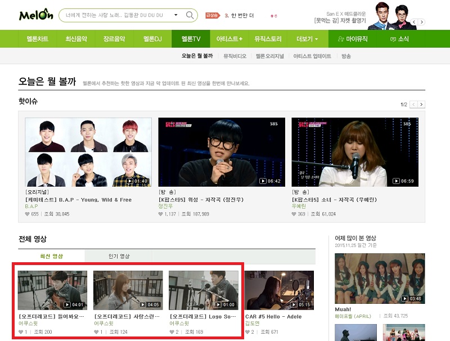Select the 아티스트 업데이트 submenu
Screen dimensions: 450x341
(312, 56)
